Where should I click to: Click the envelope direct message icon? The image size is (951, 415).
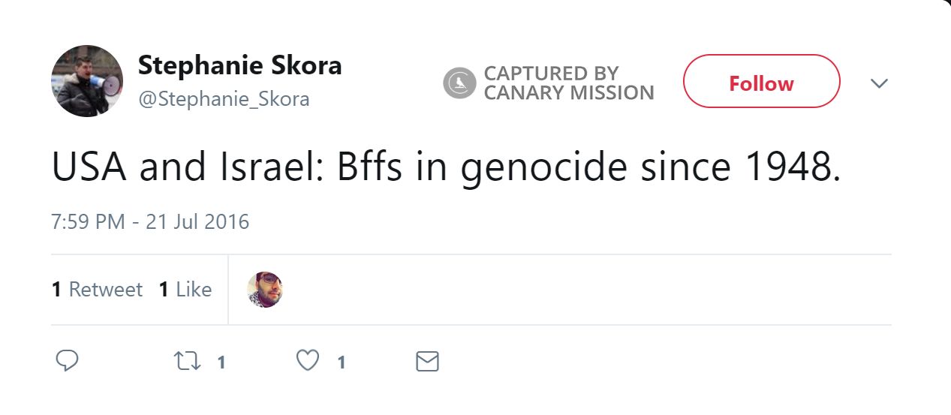coord(427,362)
